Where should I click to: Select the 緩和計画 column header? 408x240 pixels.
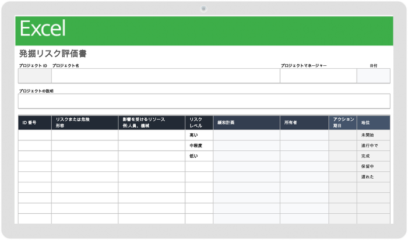tap(247, 123)
